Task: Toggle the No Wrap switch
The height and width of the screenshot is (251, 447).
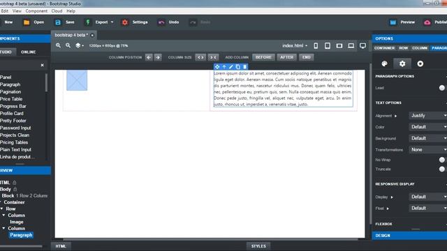Action: click(x=442, y=160)
